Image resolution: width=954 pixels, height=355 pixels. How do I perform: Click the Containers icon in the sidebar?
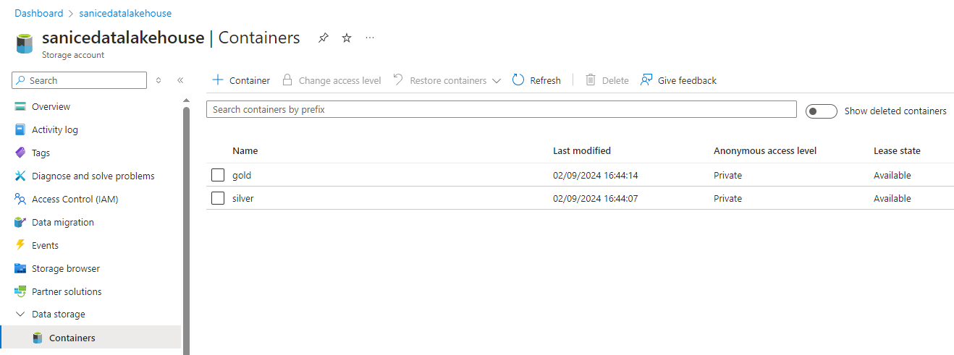pos(38,338)
